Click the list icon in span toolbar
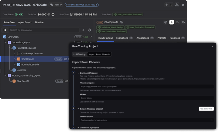 (x=177, y=22)
